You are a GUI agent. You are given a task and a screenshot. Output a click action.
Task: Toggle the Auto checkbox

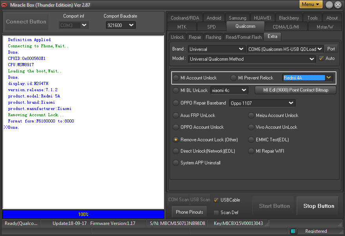321,58
